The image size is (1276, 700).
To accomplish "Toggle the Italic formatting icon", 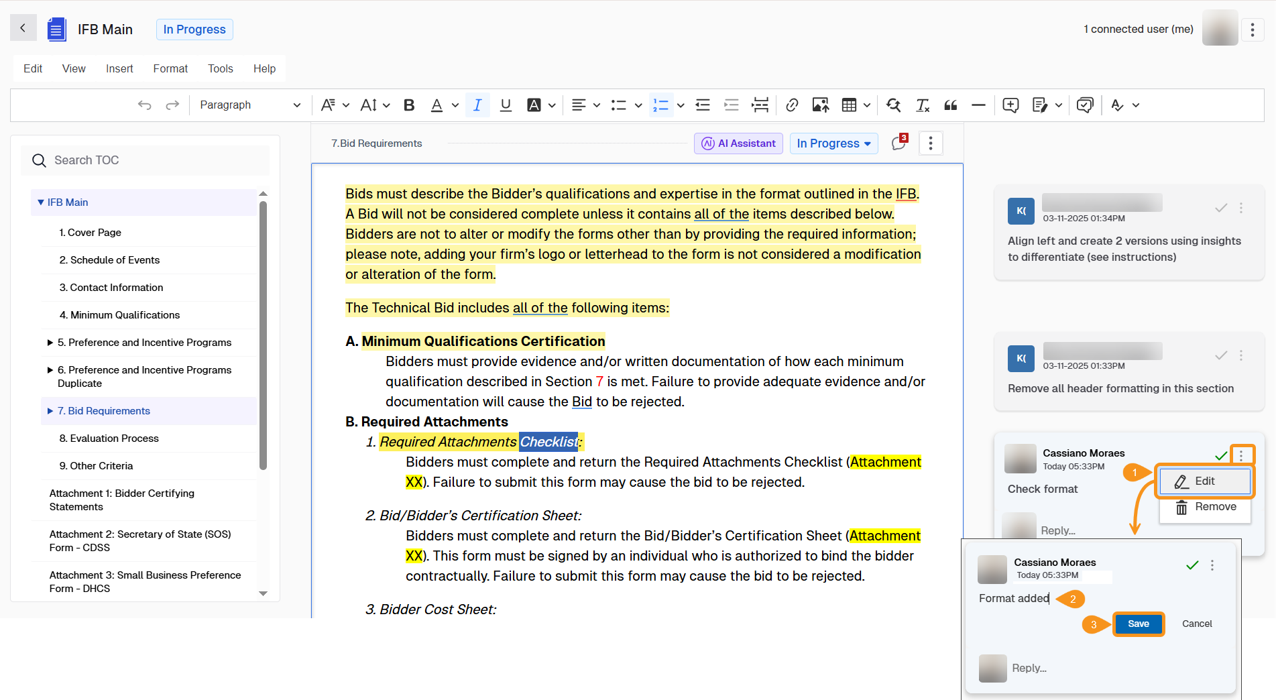I will point(477,105).
